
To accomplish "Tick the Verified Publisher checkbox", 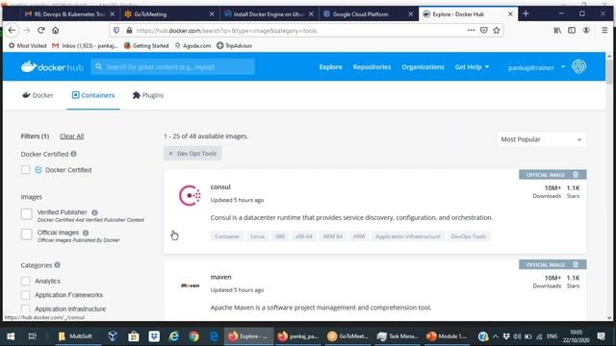I will point(27,214).
